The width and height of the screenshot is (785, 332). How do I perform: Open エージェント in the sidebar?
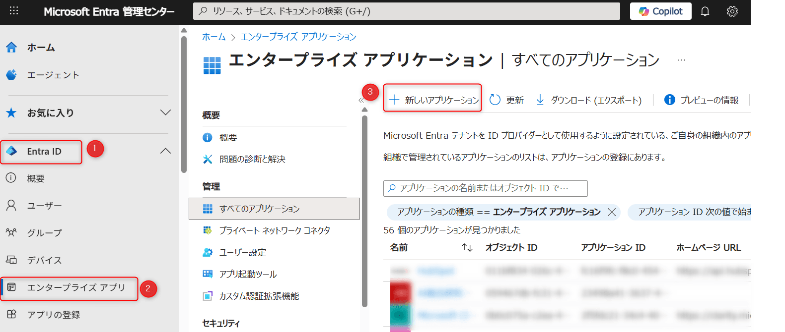pyautogui.click(x=53, y=75)
